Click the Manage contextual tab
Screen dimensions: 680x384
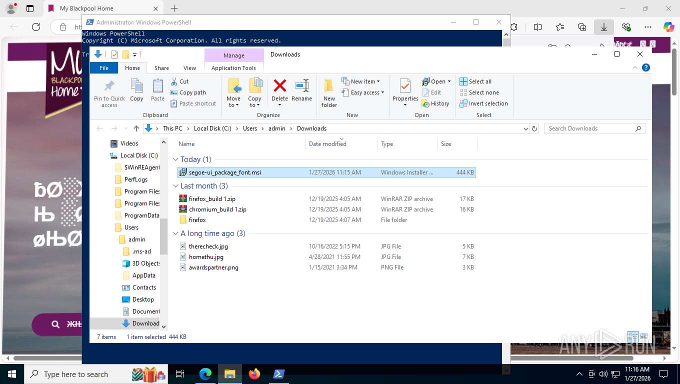(x=234, y=55)
